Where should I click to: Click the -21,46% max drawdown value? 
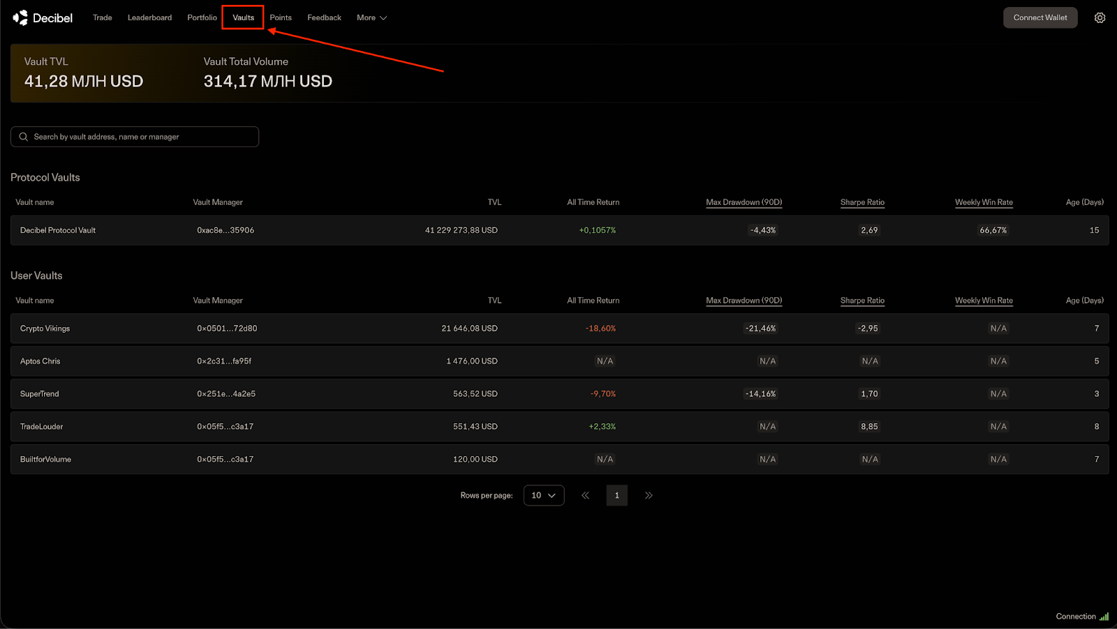(760, 328)
